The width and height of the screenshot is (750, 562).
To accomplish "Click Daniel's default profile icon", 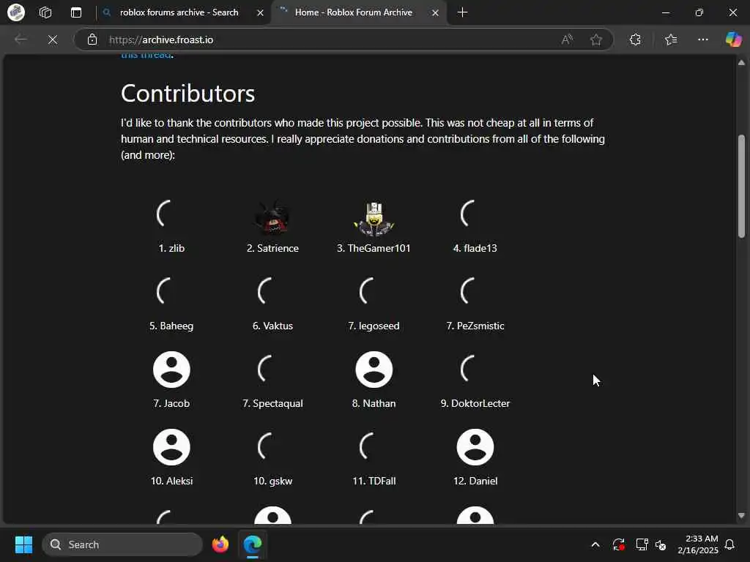I will [x=475, y=447].
